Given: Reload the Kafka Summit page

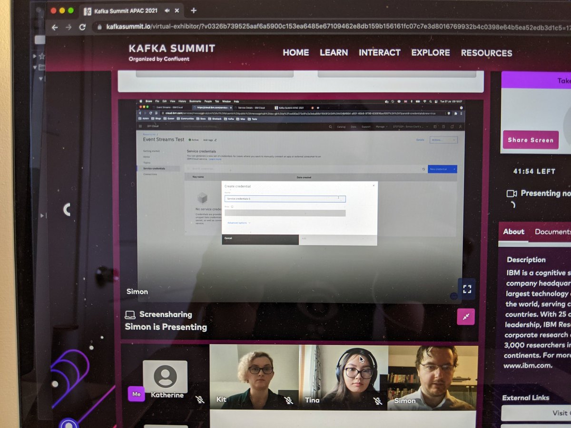Looking at the screenshot, I should (x=82, y=27).
